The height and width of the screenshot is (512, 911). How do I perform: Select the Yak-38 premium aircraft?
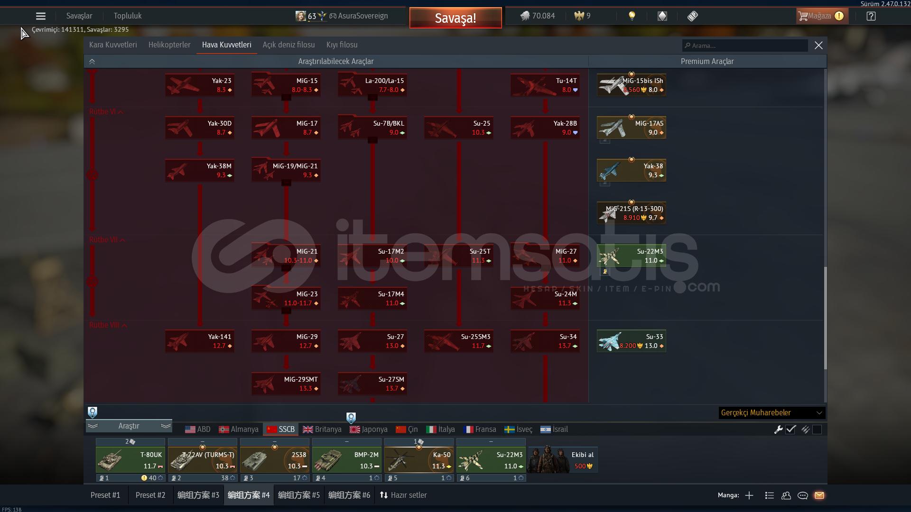click(632, 171)
